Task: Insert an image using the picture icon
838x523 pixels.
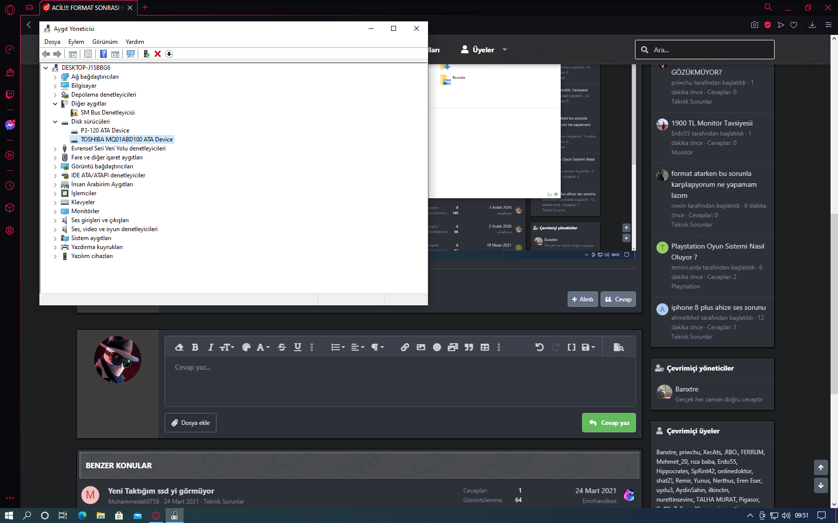Action: [421, 347]
